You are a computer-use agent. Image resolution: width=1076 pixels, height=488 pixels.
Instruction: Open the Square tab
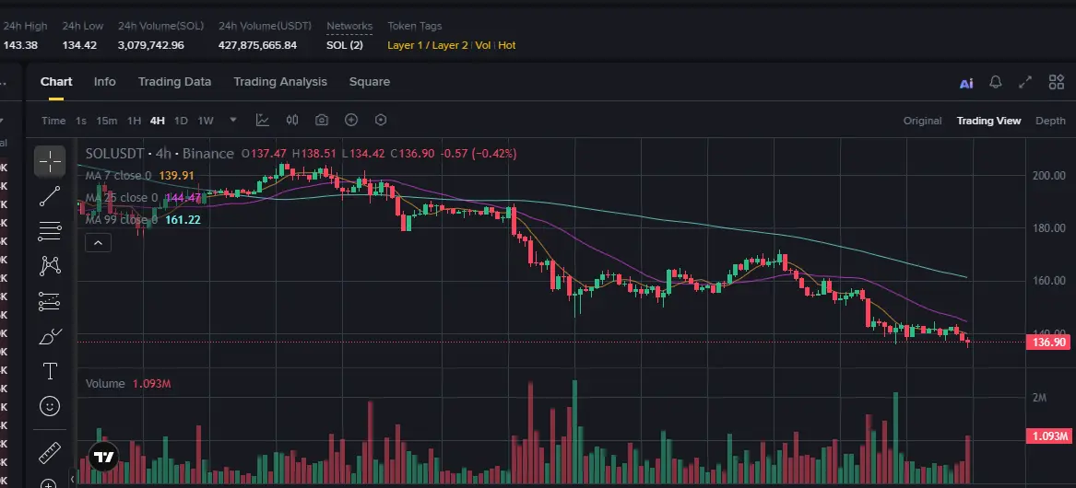369,82
